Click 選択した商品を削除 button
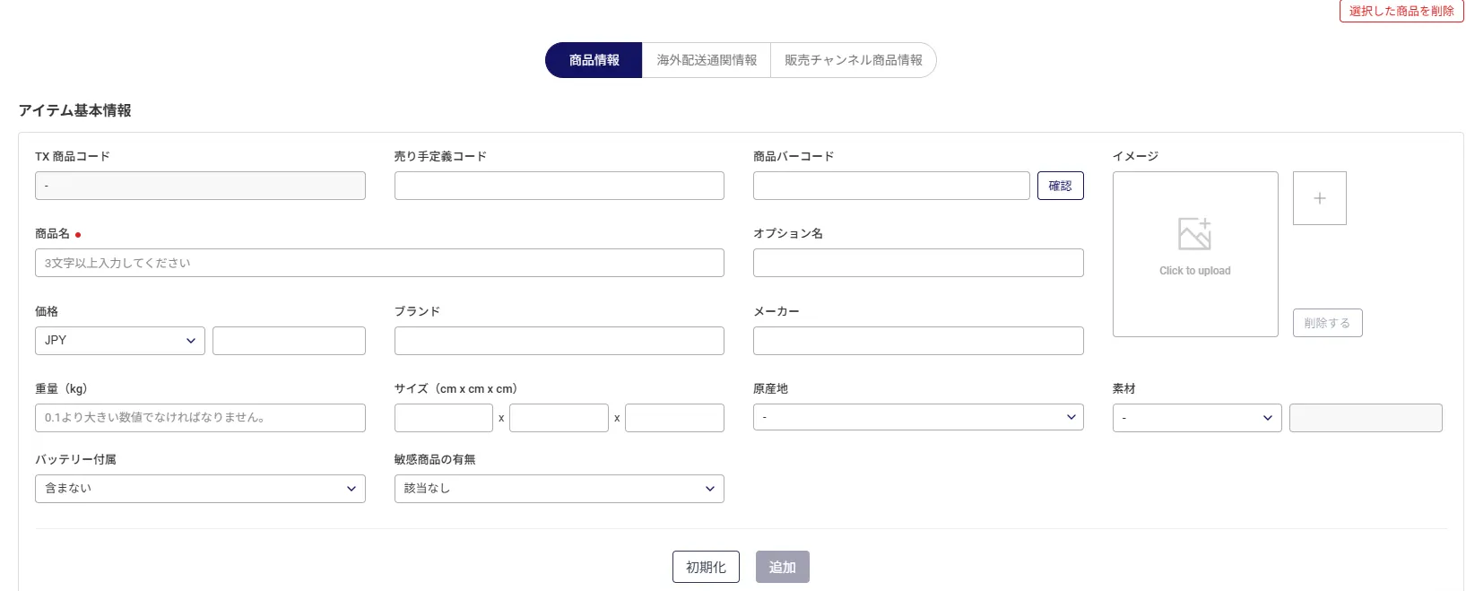The image size is (1466, 591). (x=1401, y=11)
